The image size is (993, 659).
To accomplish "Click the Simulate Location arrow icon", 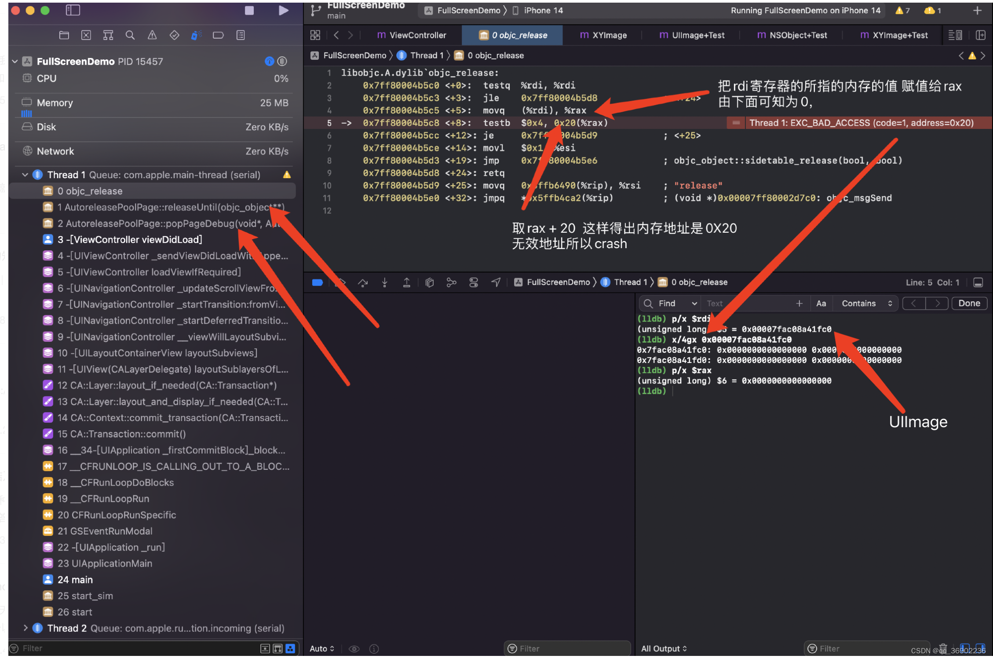I will click(x=496, y=282).
